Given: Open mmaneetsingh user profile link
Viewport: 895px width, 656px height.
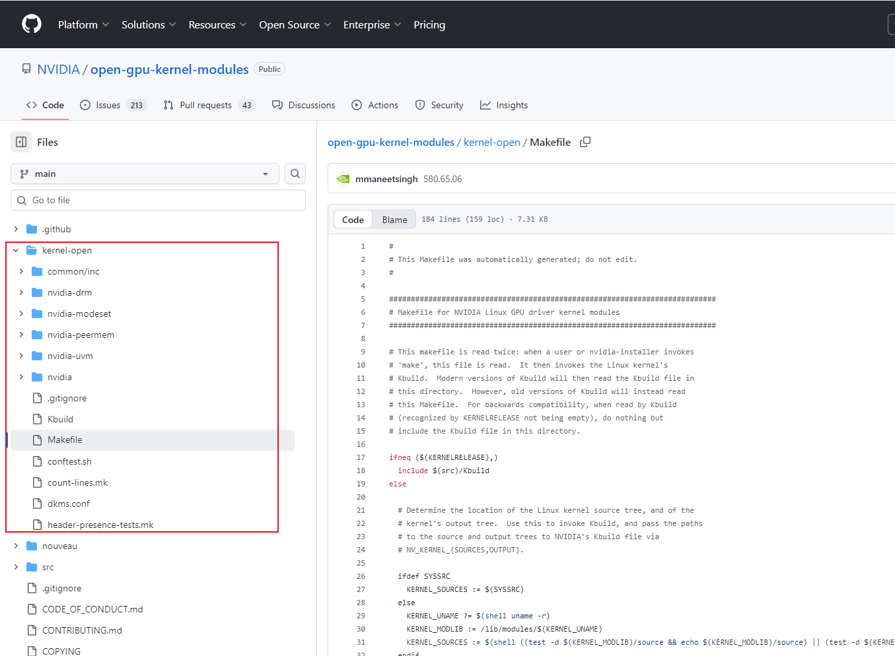Looking at the screenshot, I should tap(386, 179).
